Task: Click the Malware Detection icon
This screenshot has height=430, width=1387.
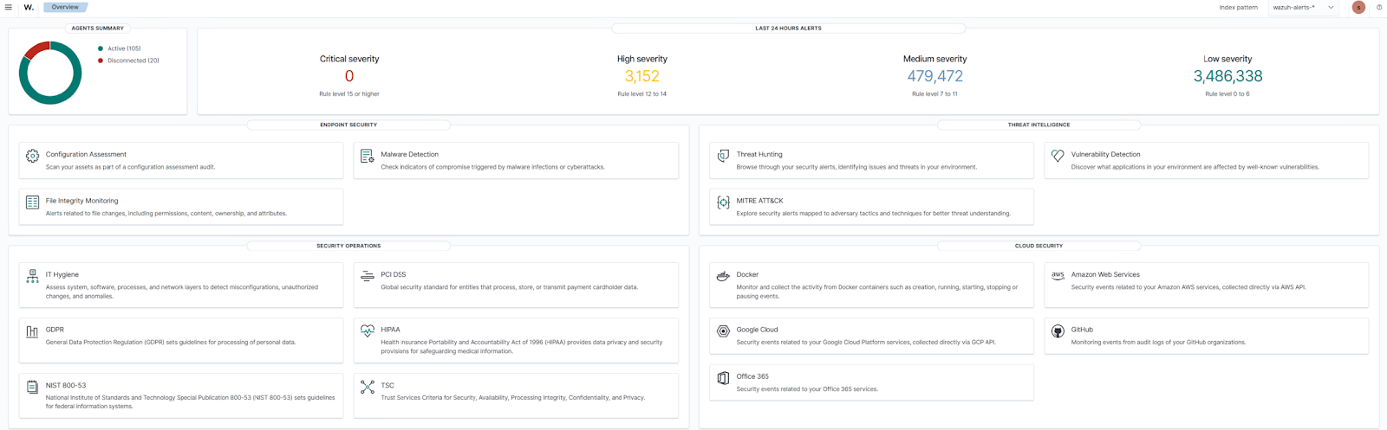Action: coord(367,156)
